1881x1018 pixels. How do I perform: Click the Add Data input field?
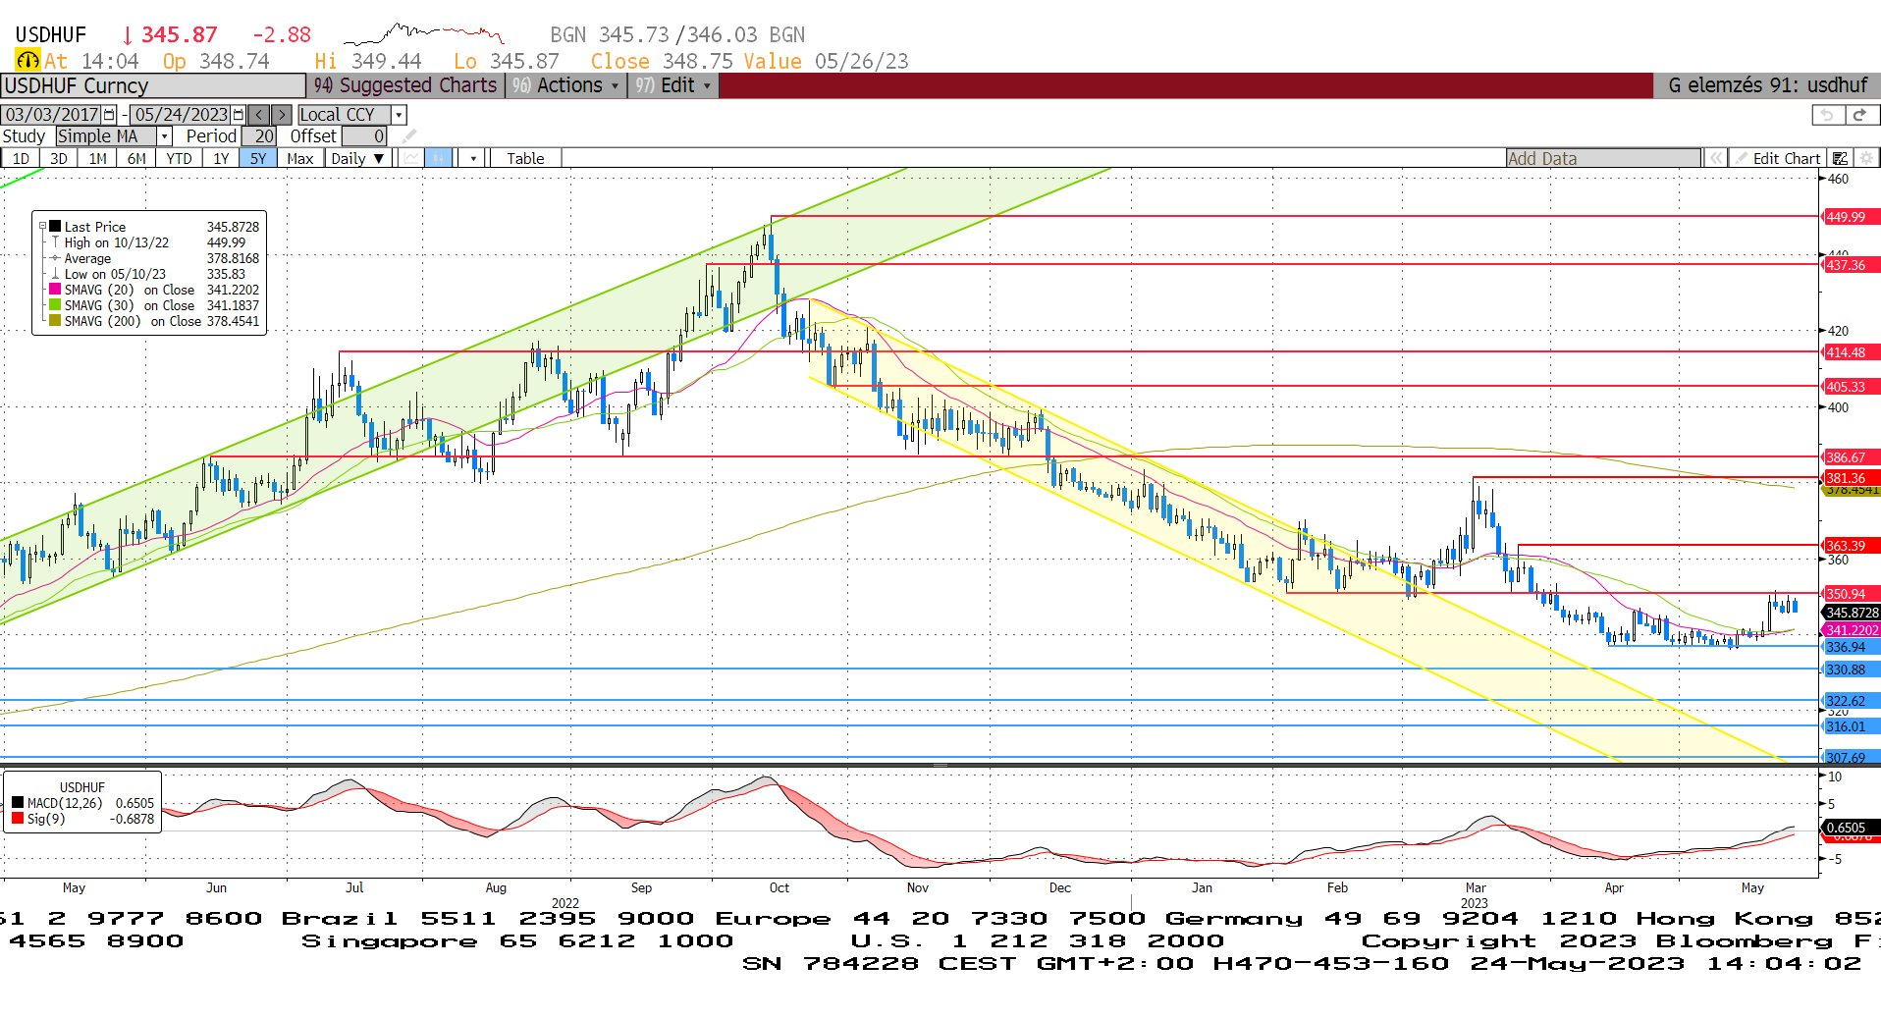(1603, 158)
